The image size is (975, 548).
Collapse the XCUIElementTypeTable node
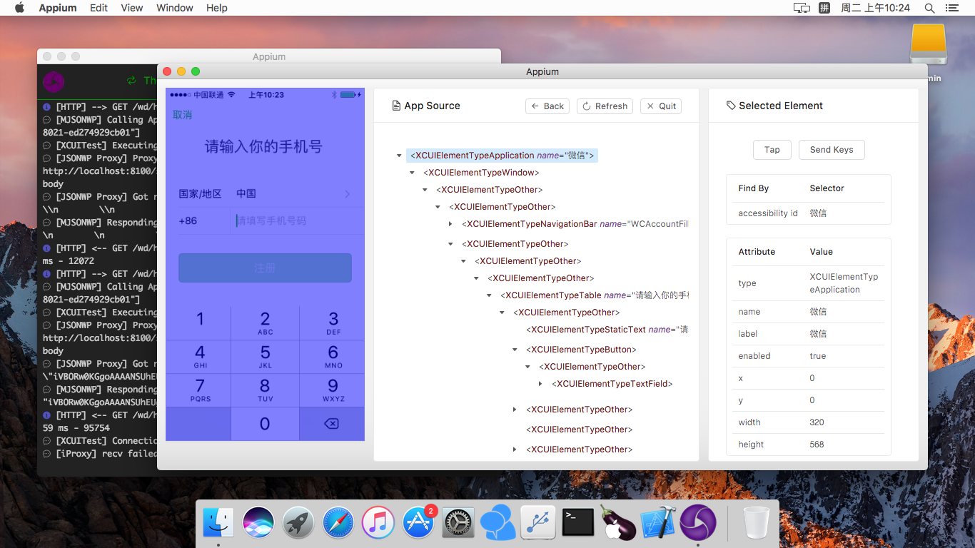pyautogui.click(x=490, y=295)
